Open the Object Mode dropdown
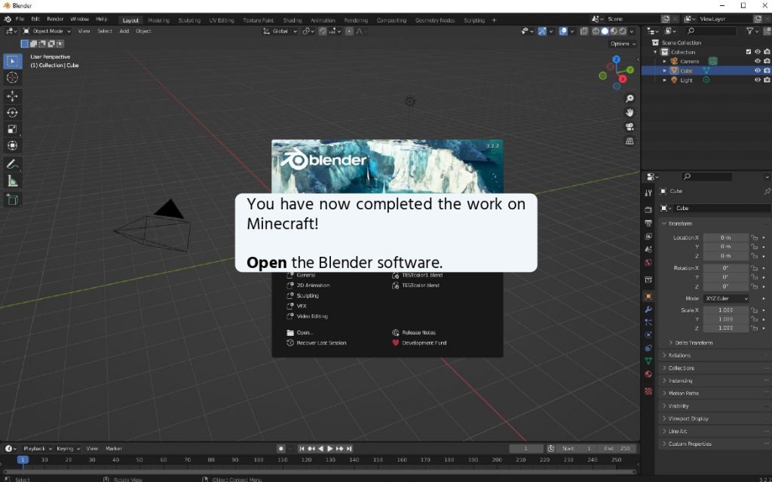Viewport: 772px width, 482px height. 47,31
